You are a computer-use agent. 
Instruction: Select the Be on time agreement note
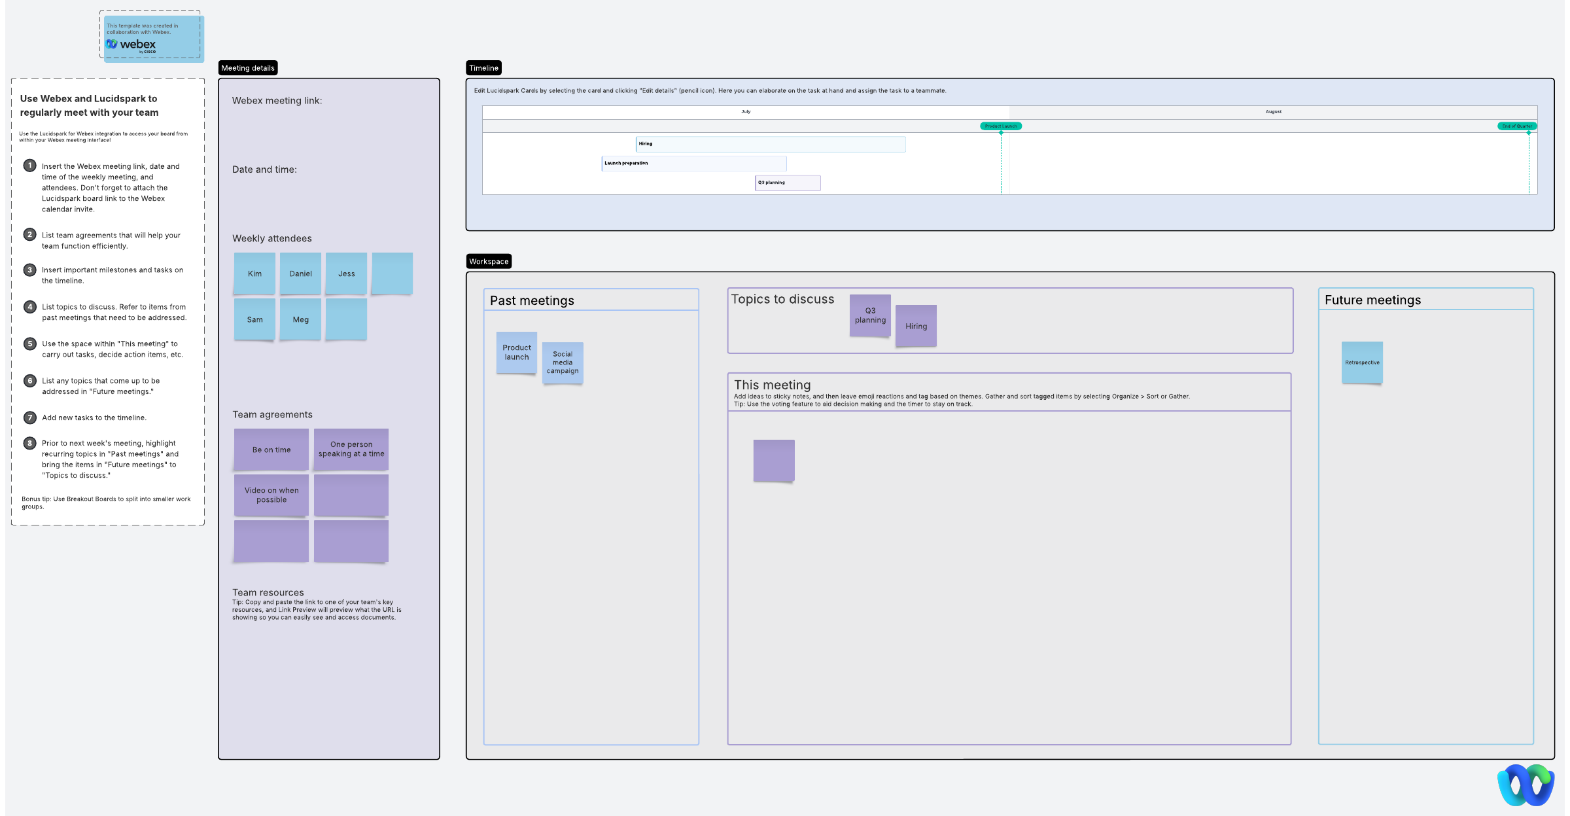(x=271, y=450)
